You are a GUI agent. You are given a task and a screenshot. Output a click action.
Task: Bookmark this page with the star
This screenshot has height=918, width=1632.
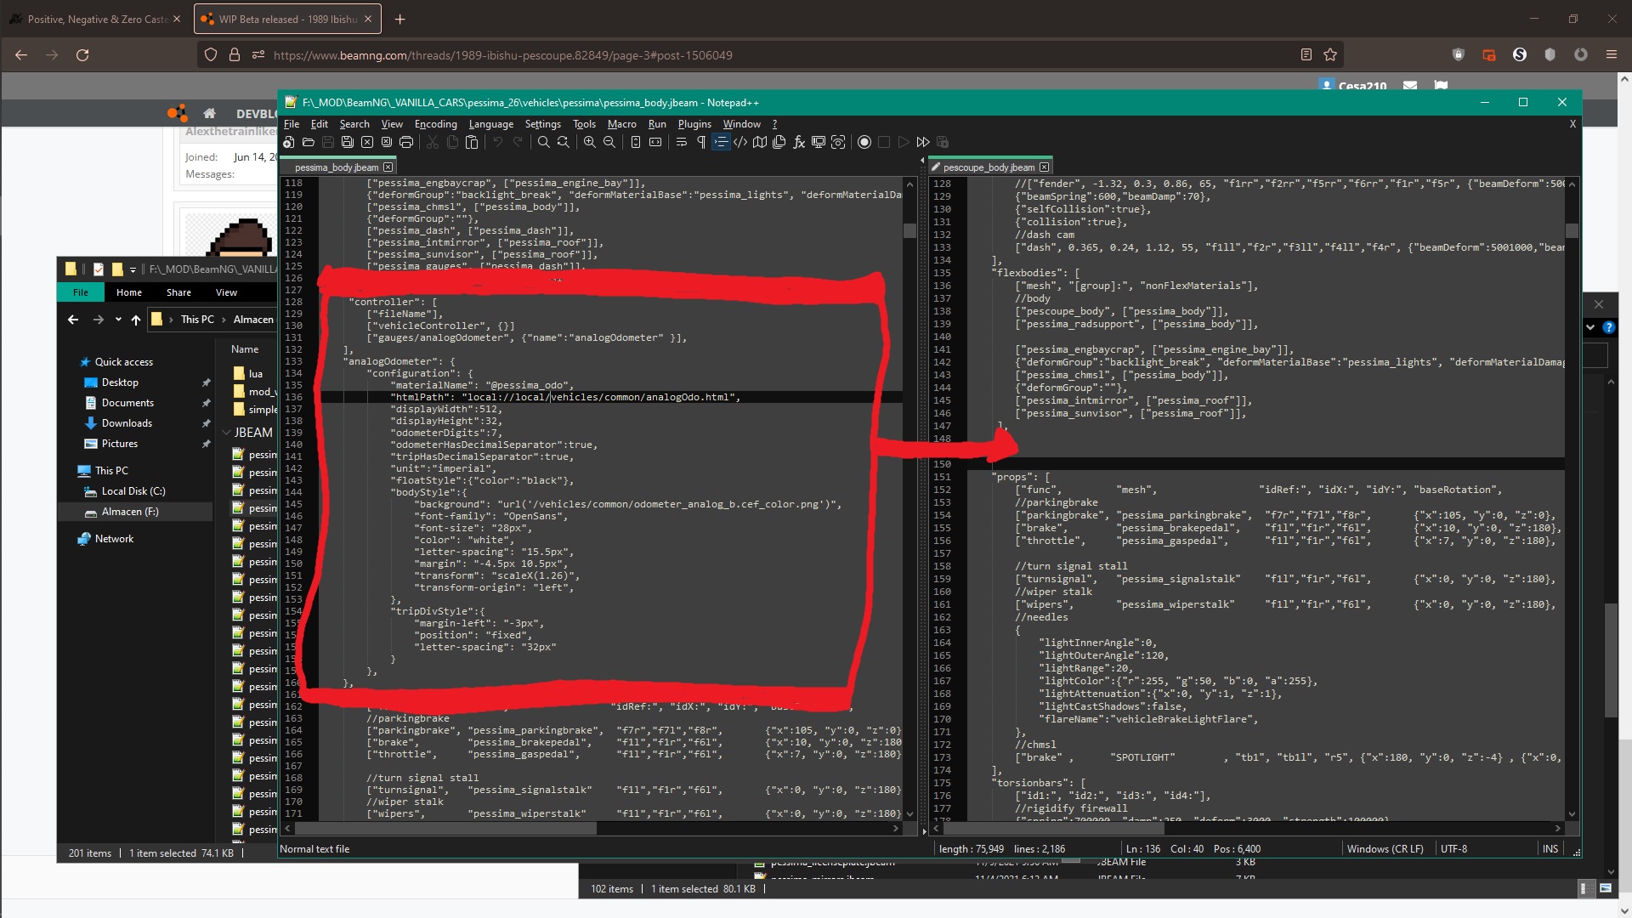coord(1330,55)
